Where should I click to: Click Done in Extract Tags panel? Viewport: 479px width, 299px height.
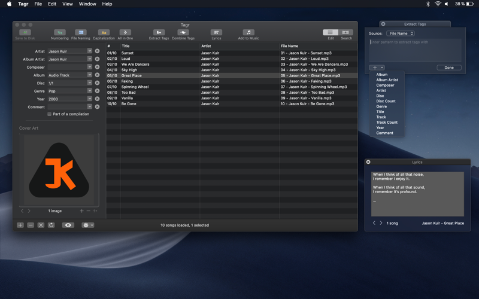(x=448, y=68)
